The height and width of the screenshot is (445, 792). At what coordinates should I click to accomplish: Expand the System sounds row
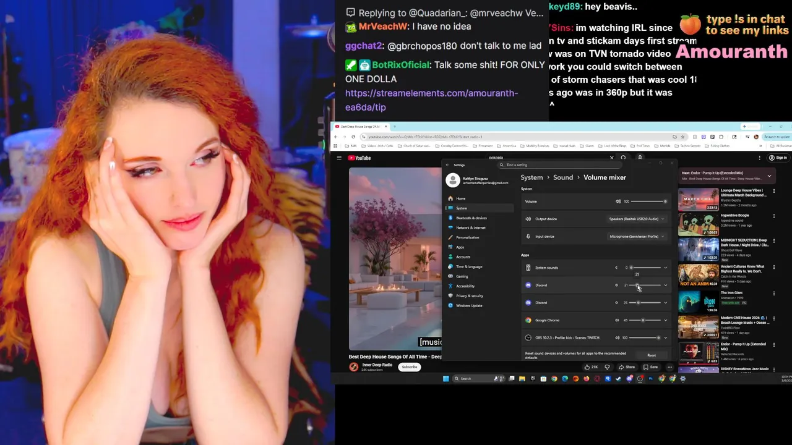point(665,268)
